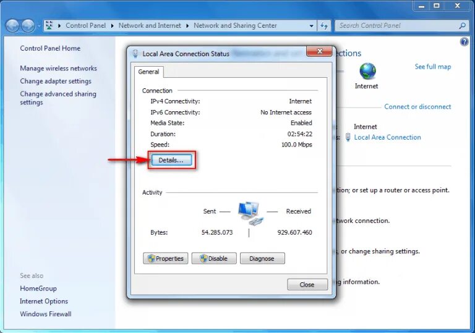Image resolution: width=475 pixels, height=333 pixels.
Task: Click the Control Panel address bar icon
Action: pyautogui.click(x=49, y=25)
